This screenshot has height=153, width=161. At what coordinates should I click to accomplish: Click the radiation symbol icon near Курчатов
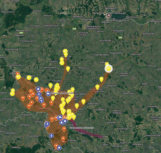point(109,15)
